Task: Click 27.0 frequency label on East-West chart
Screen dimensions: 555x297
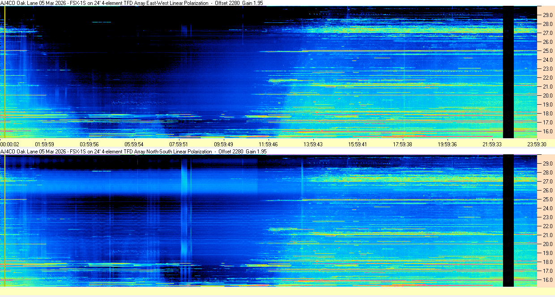Action: [547, 33]
